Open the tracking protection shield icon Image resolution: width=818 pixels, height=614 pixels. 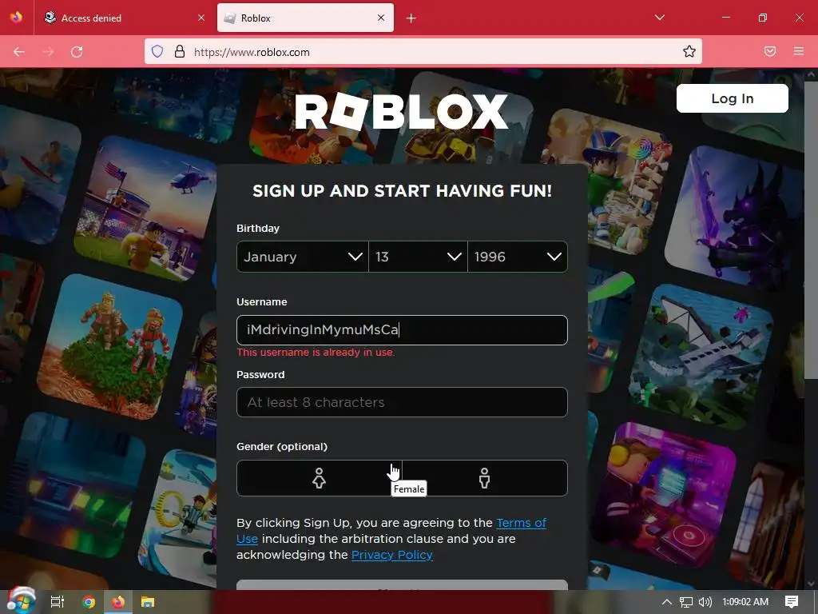(x=157, y=51)
